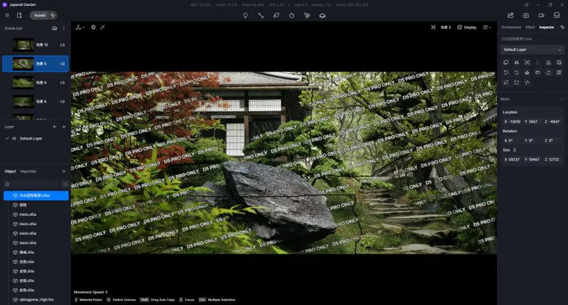This screenshot has height=305, width=568.
Task: Select scene 9 thumbnail
Action: coord(23,83)
